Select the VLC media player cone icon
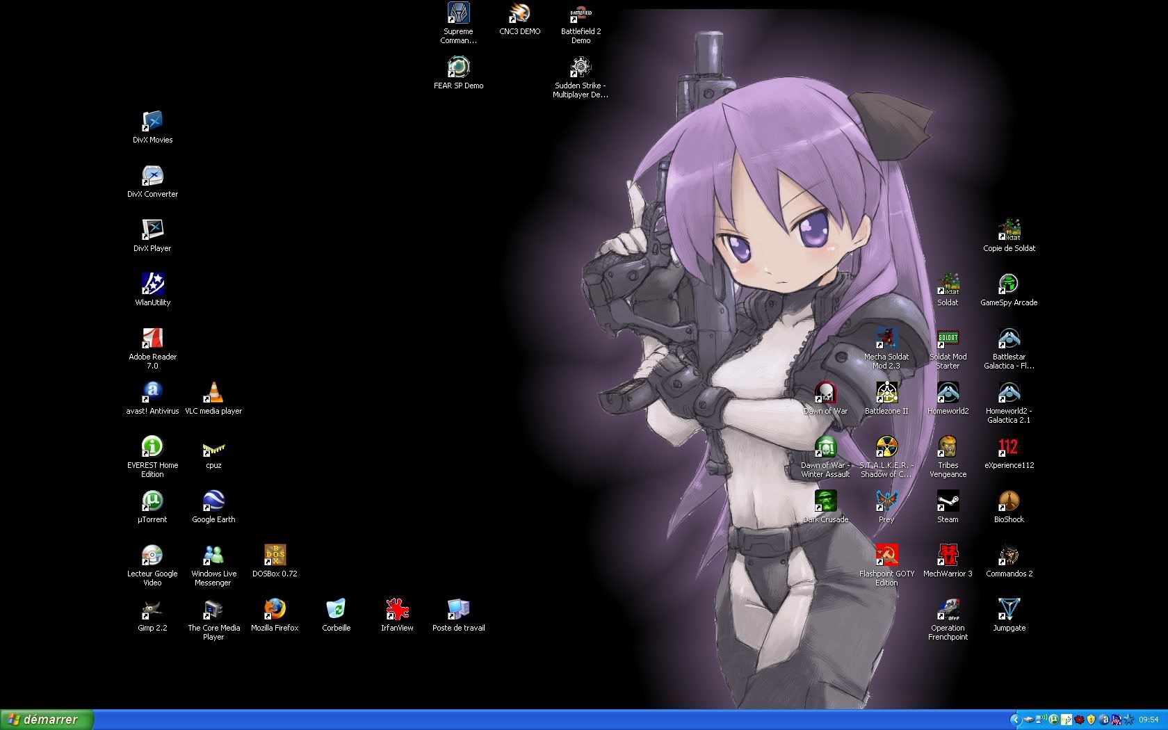This screenshot has width=1168, height=730. point(213,392)
